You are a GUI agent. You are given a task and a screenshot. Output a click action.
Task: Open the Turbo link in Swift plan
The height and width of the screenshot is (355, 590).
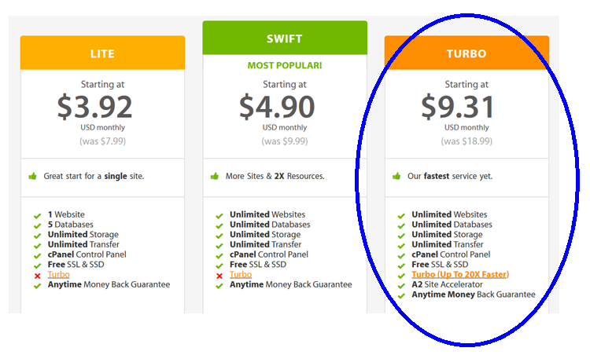[x=241, y=275]
